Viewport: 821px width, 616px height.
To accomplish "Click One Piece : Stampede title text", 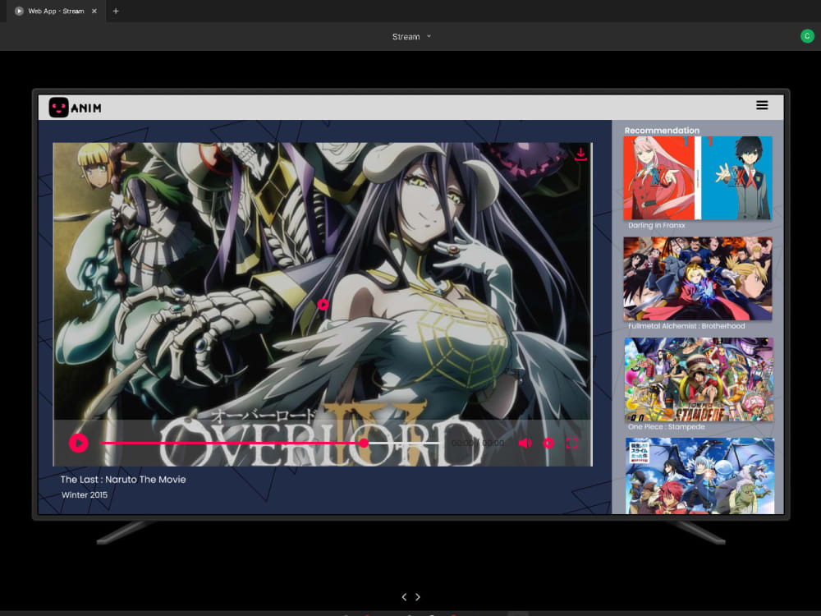I will coord(667,427).
